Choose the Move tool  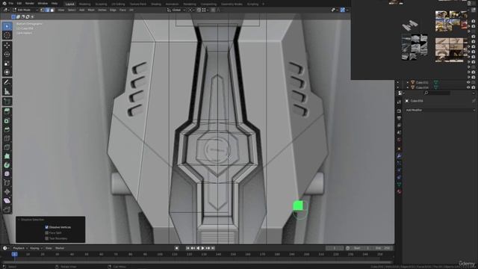(x=7, y=46)
